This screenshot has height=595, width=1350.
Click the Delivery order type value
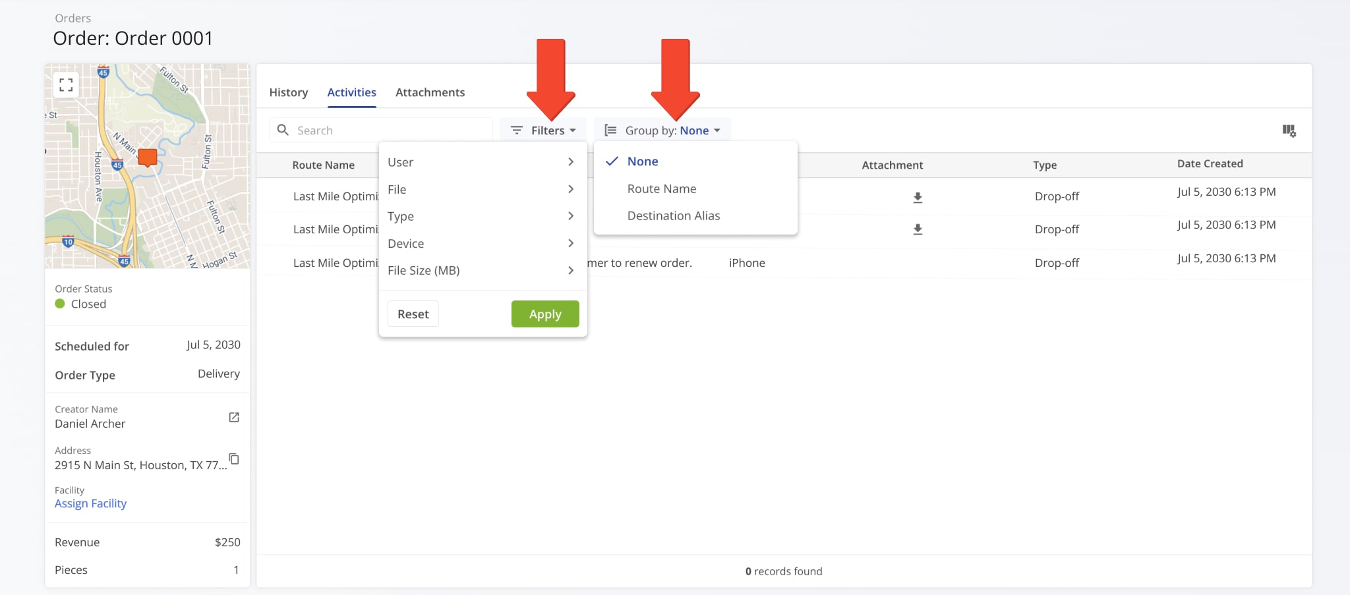pos(219,374)
